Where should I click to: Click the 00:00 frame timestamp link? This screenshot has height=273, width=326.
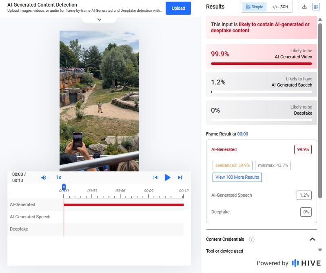coord(243,134)
